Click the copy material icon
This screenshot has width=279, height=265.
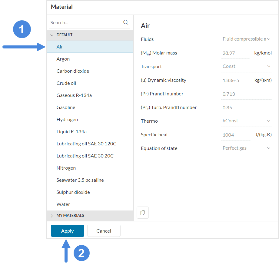[143, 213]
